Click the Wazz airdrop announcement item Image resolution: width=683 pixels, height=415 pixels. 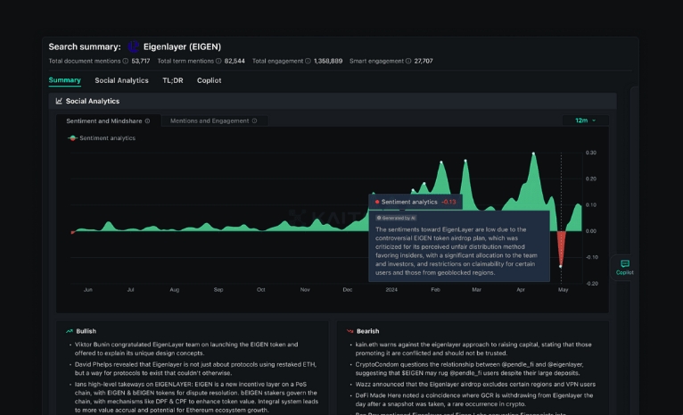point(475,385)
